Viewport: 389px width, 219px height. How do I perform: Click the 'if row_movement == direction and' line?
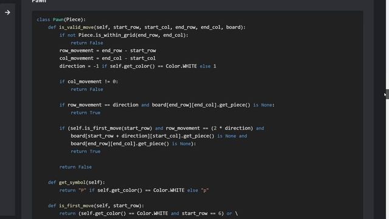tap(167, 105)
